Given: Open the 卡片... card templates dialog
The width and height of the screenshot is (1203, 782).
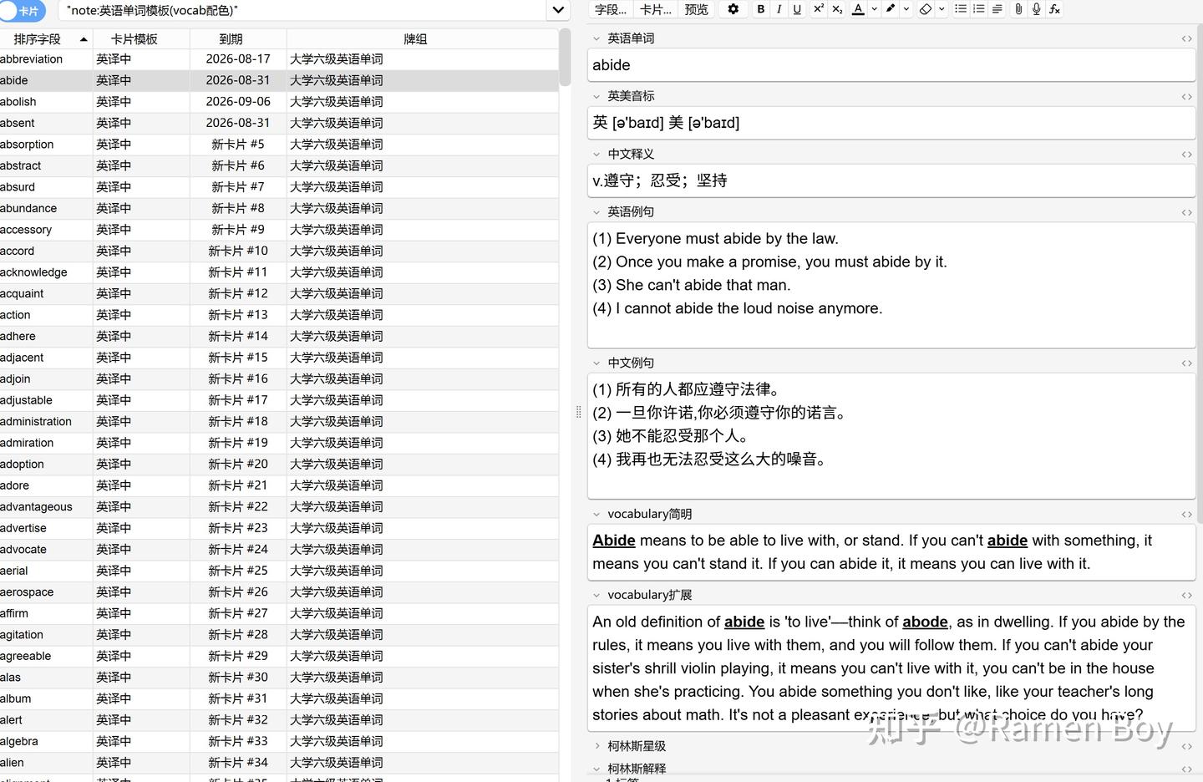Looking at the screenshot, I should [656, 9].
